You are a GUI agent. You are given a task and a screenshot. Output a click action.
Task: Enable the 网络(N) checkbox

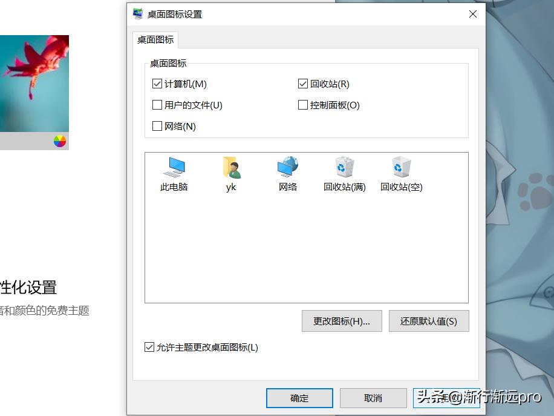tap(157, 126)
